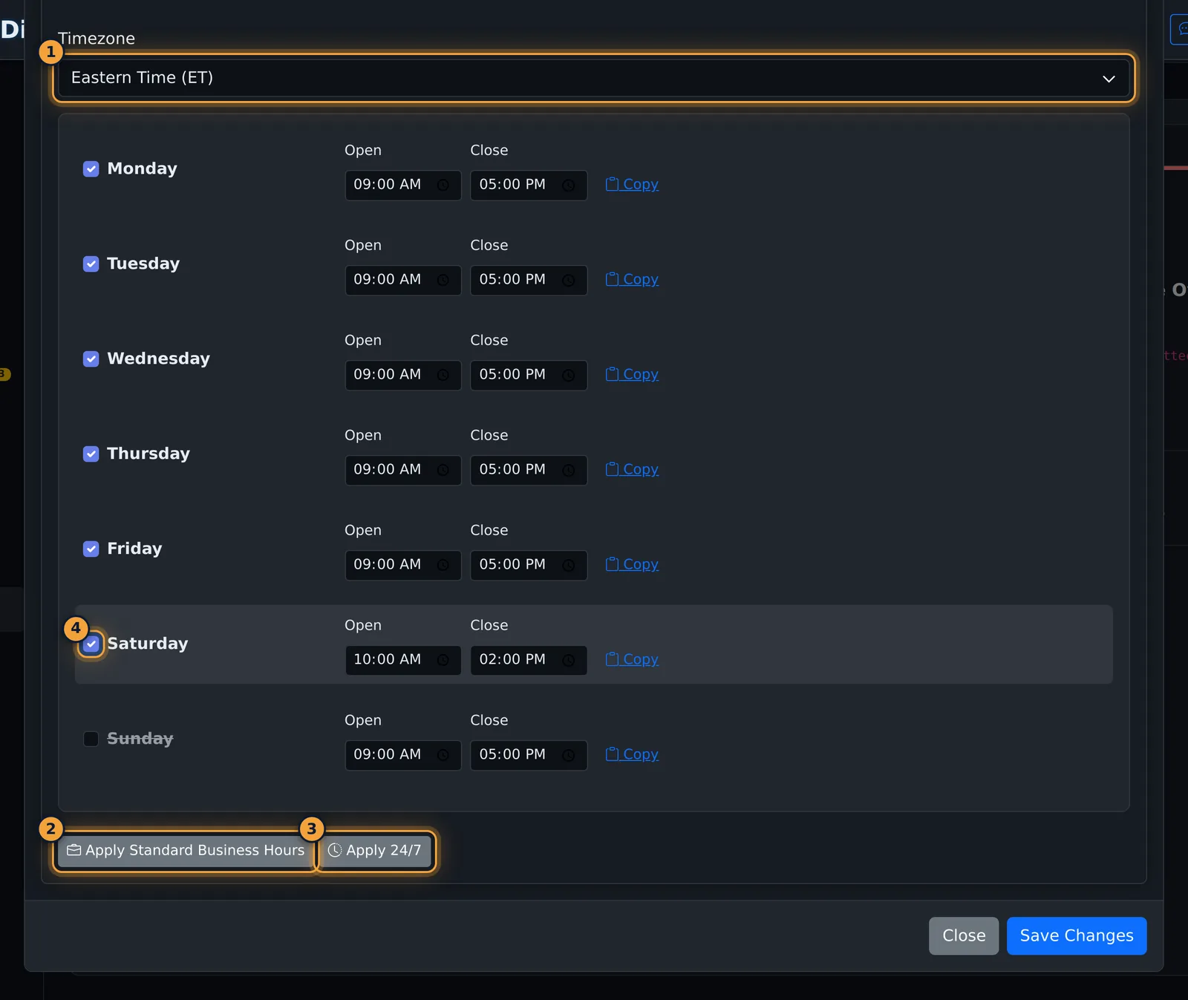The height and width of the screenshot is (1000, 1188).
Task: Click the Apply 24/7 button
Action: point(375,851)
